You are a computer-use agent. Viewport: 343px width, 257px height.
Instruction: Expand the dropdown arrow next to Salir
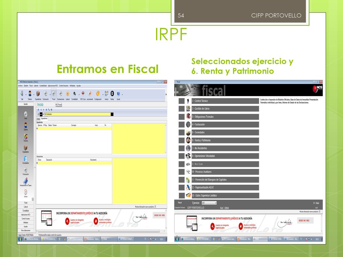tap(26, 95)
